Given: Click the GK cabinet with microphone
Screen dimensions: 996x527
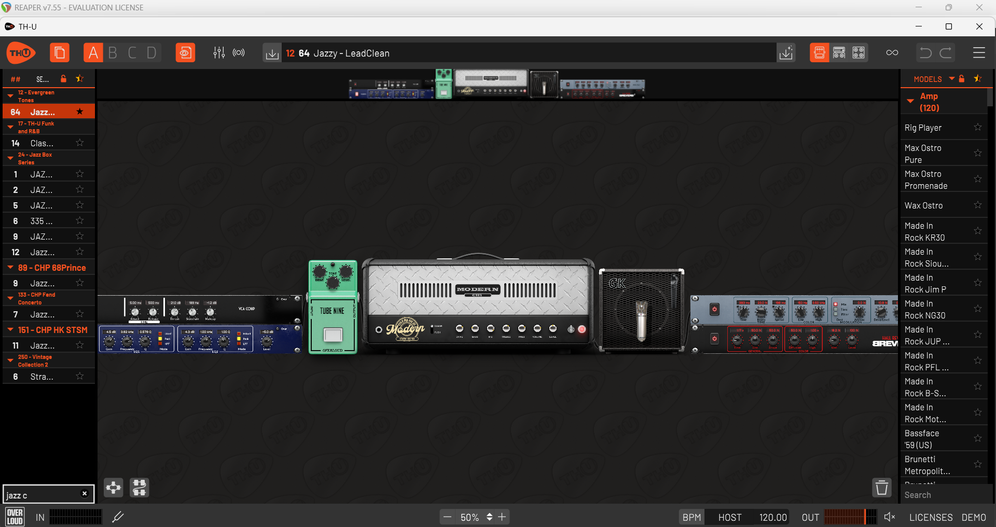Looking at the screenshot, I should (642, 310).
